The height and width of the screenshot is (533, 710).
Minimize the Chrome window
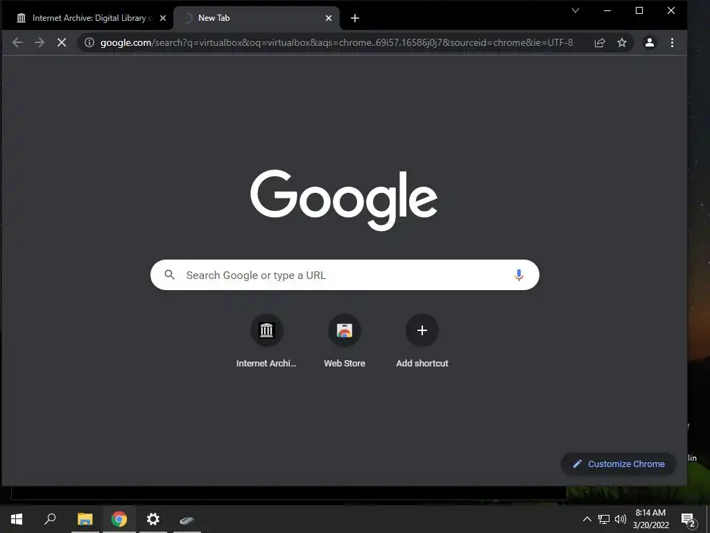tap(607, 10)
